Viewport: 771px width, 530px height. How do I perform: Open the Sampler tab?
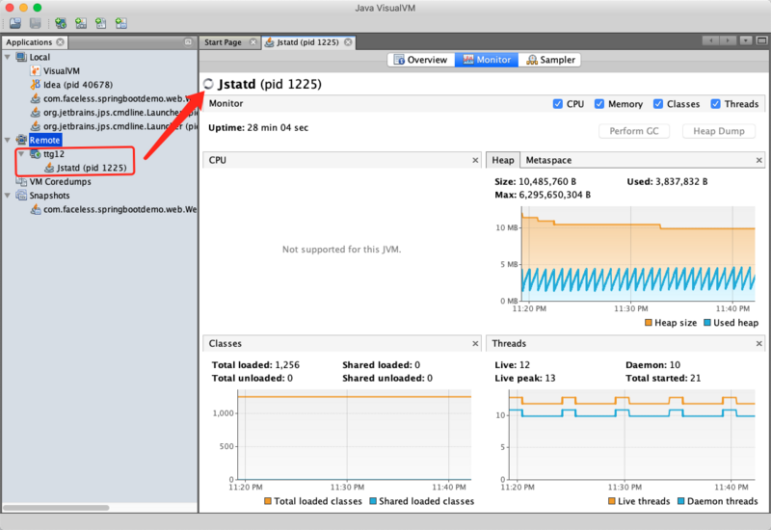tap(550, 60)
